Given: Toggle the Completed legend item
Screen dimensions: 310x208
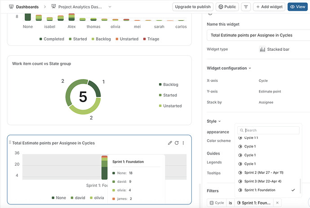Looking at the screenshot, I should (52, 39).
